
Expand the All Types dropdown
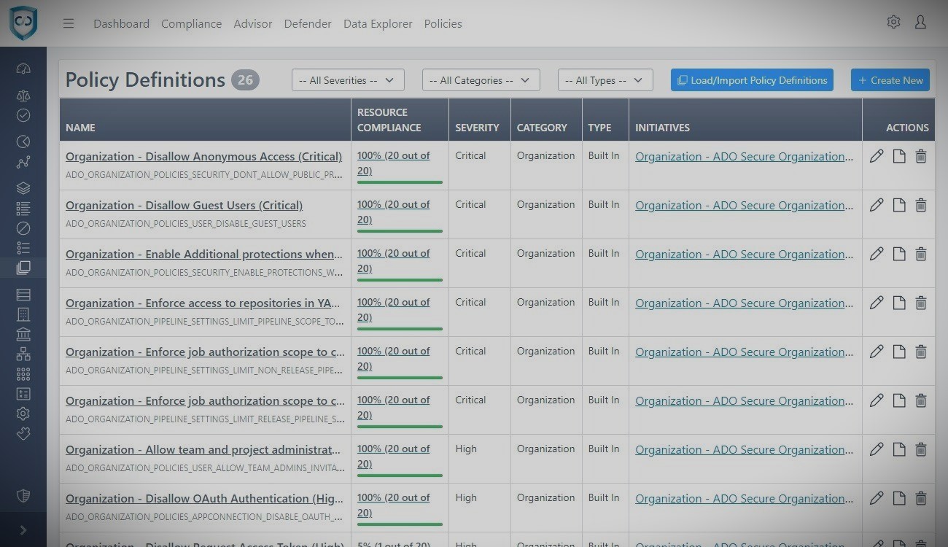[605, 80]
